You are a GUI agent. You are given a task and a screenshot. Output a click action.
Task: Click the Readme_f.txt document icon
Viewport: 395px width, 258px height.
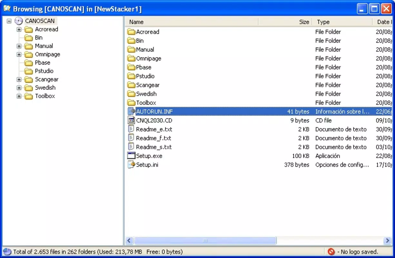pyautogui.click(x=131, y=138)
